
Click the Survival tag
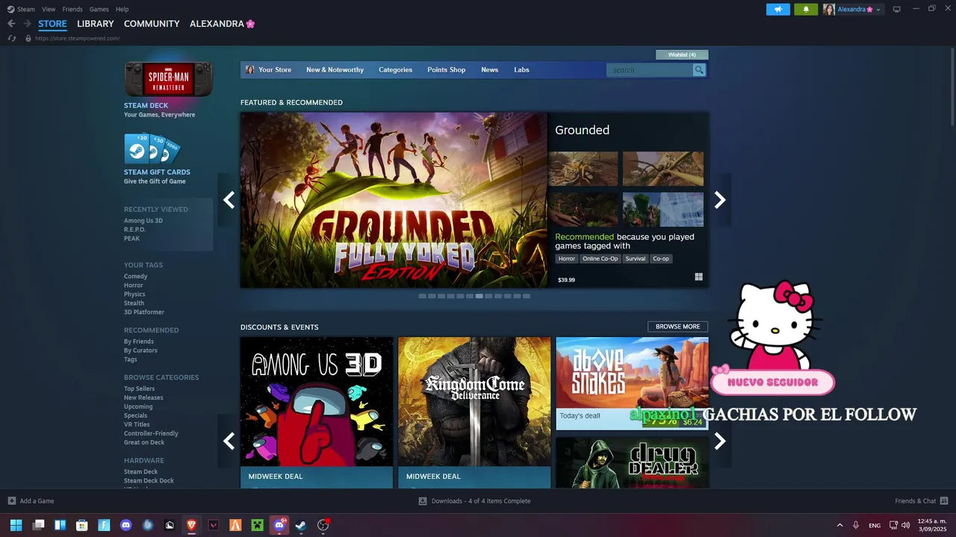coord(635,259)
